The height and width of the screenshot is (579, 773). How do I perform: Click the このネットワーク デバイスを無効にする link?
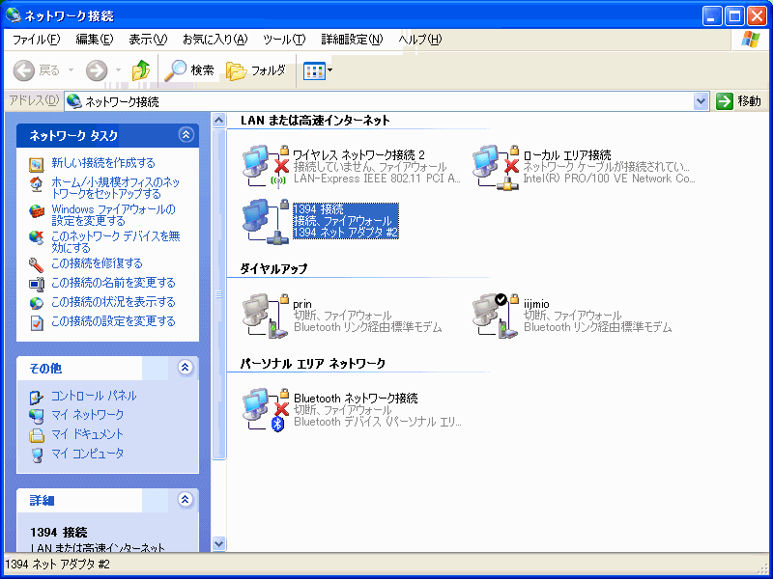(116, 242)
